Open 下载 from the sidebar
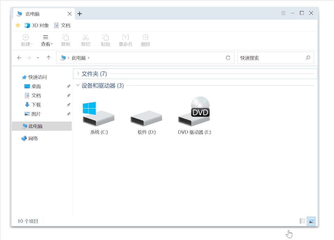Image resolution: width=334 pixels, height=240 pixels. click(x=37, y=104)
